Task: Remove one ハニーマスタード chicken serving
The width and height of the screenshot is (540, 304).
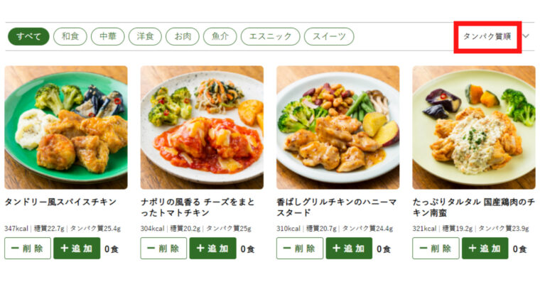Action: (300, 248)
